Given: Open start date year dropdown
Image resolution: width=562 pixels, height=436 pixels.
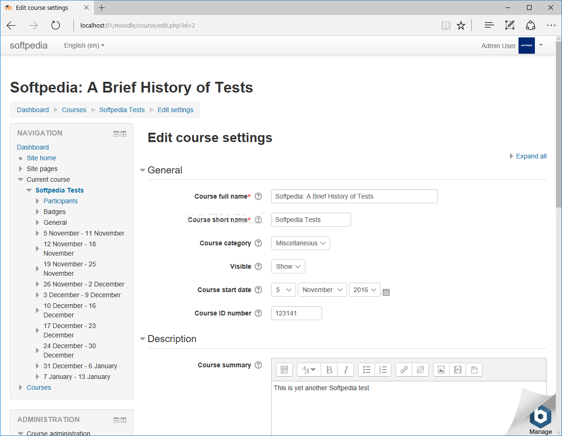Looking at the screenshot, I should tap(365, 290).
